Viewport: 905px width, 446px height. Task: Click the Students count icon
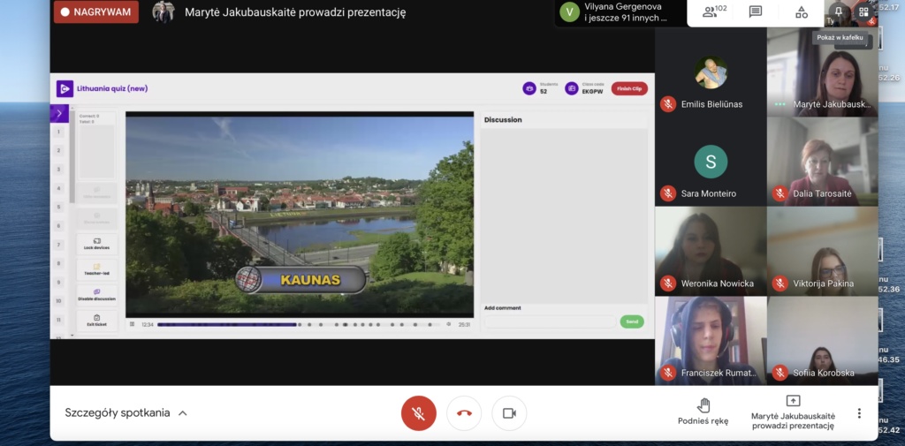click(x=529, y=88)
